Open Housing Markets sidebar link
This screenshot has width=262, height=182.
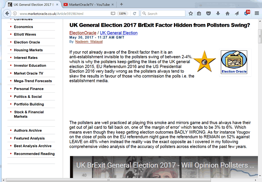(x=28, y=50)
